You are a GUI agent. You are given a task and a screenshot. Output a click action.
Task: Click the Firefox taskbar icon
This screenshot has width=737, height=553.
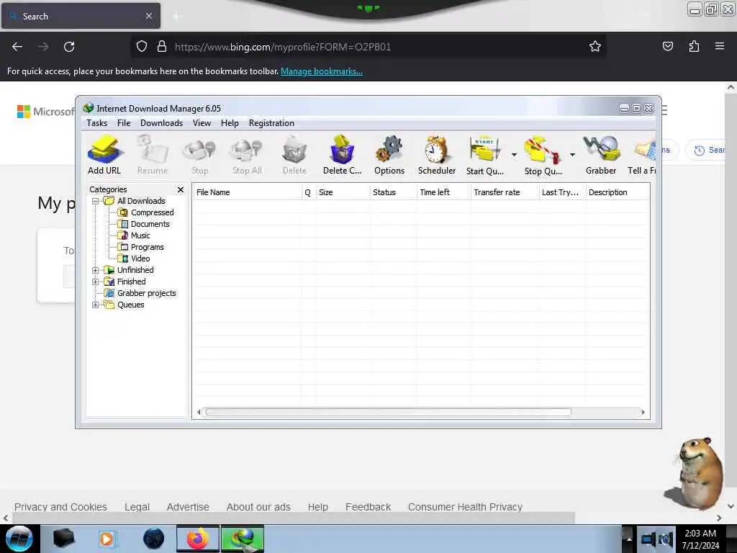(x=198, y=539)
